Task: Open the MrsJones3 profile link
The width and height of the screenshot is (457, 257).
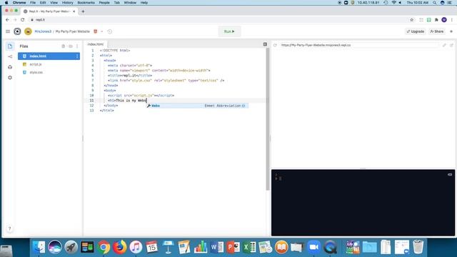Action: tap(43, 31)
